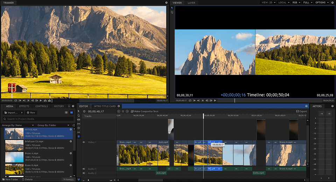Click the snapping magnet icon below the timeline tools
Viewport: 336px width, 182px height.
tap(79, 179)
